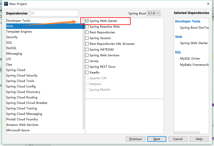Viewport: 214px width, 146px height.
Task: Select Spring Cloud Tools category
Action: coord(44,81)
